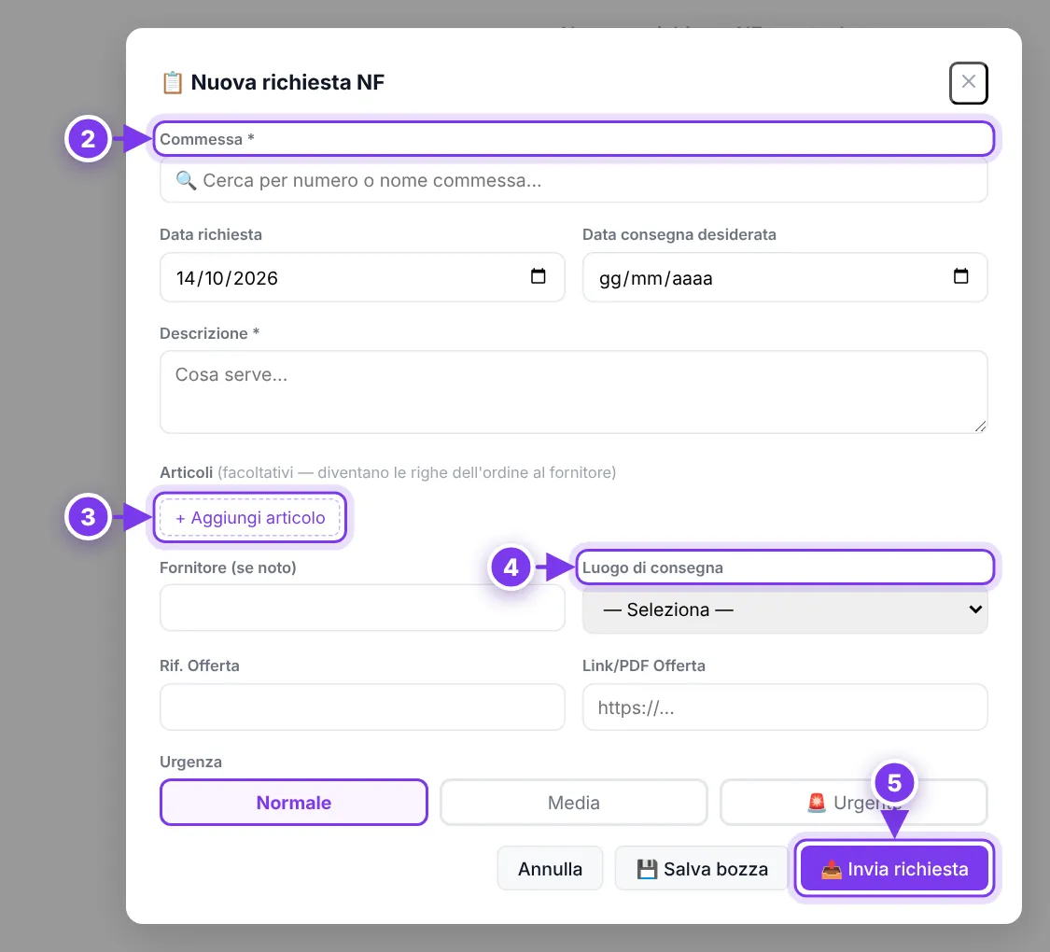
Task: Click the Fornitore (se noto) field
Action: [x=362, y=608]
